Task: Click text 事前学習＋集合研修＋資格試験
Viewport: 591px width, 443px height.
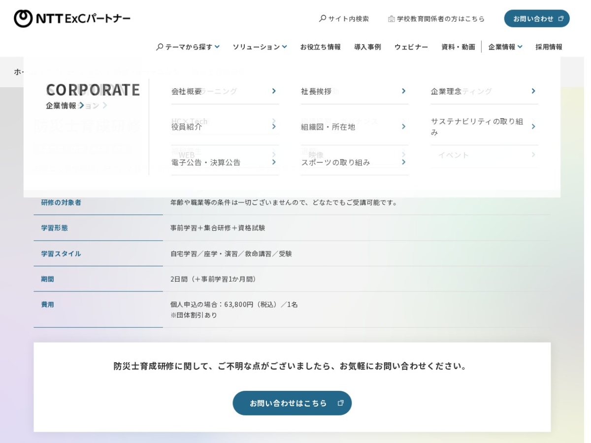Action: (x=218, y=228)
